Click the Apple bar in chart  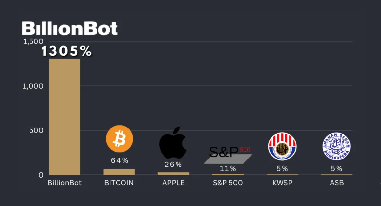pos(173,173)
